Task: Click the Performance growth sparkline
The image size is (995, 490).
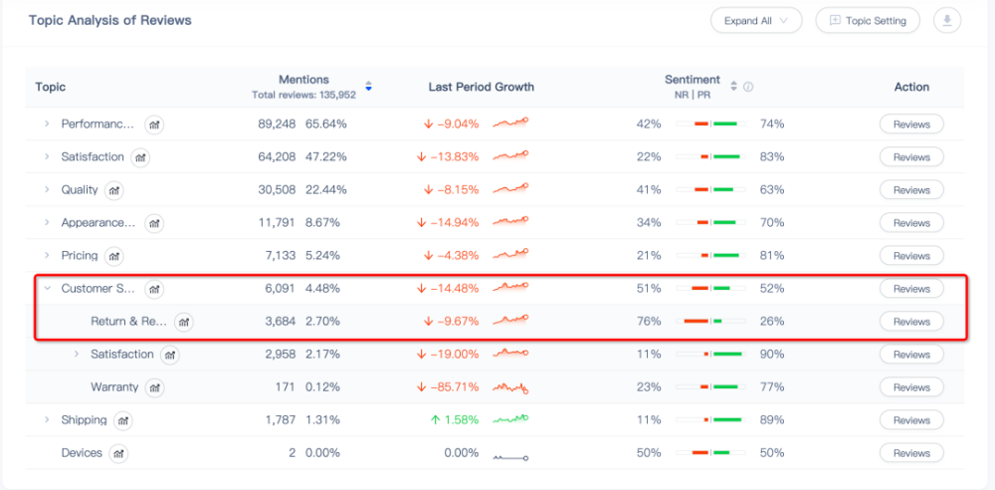Action: (510, 123)
